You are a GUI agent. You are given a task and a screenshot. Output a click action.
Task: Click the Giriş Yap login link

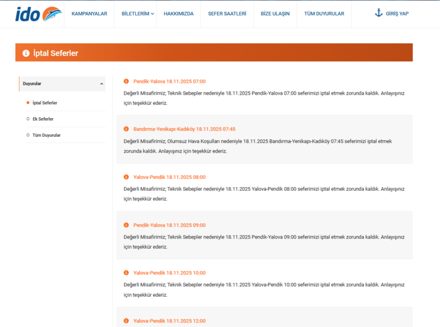tap(397, 14)
